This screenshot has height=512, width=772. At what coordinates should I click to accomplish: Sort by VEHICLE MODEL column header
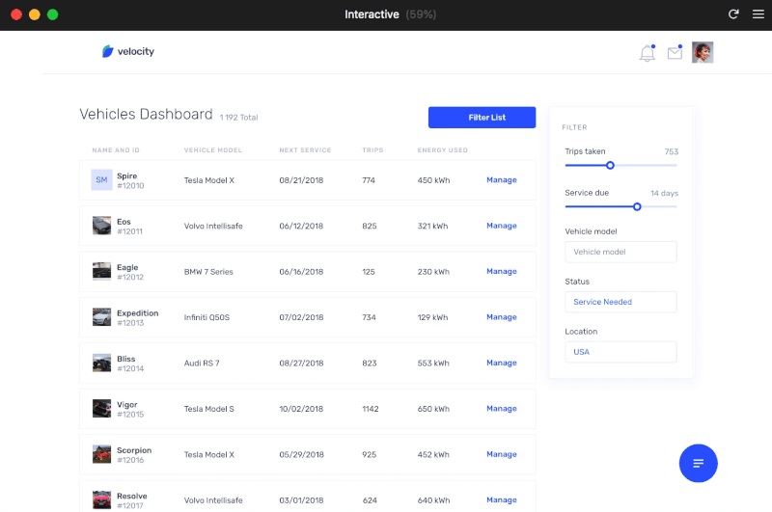[x=212, y=150]
